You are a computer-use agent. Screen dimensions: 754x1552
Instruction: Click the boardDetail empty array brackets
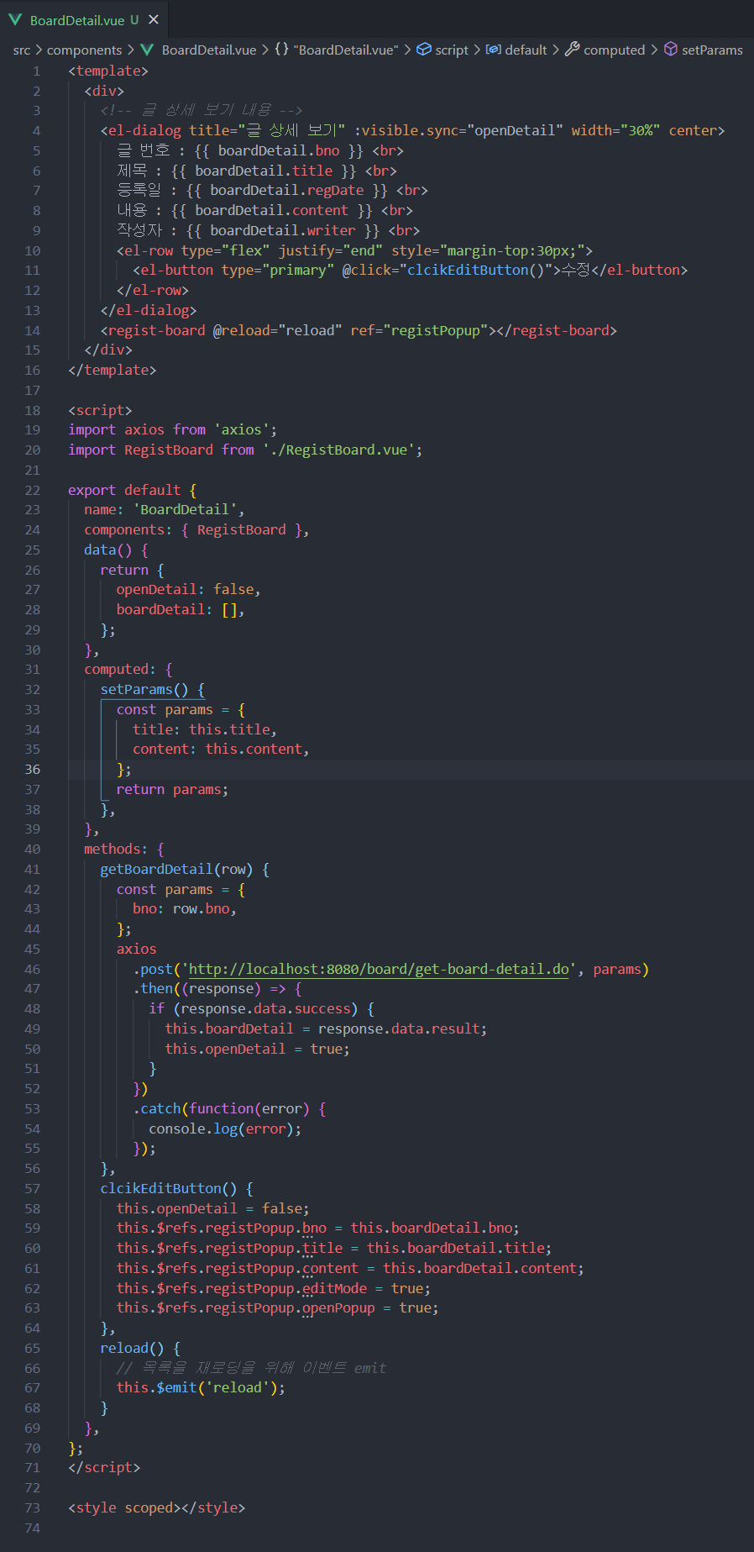[x=229, y=610]
